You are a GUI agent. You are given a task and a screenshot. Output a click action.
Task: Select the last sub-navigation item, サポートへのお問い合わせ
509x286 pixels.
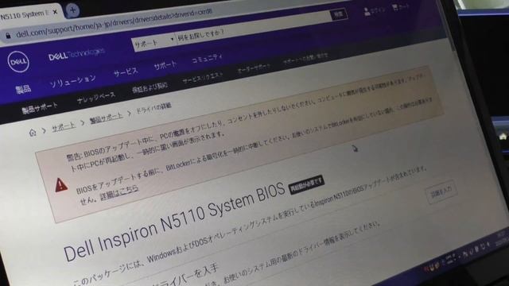click(x=305, y=59)
